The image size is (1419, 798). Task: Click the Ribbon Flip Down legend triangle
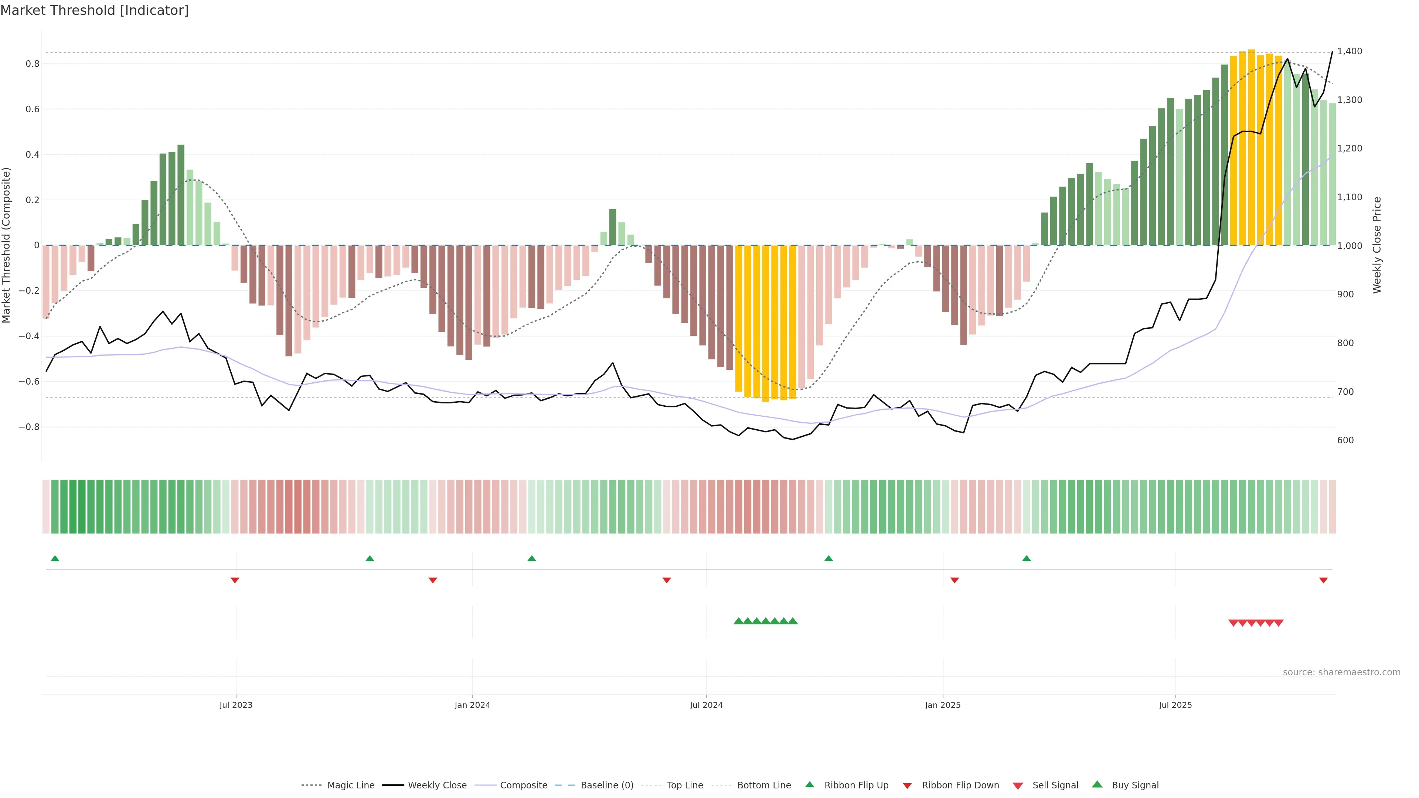pos(907,785)
